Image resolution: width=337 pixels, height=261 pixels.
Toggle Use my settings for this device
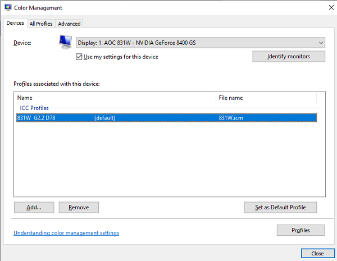[79, 57]
